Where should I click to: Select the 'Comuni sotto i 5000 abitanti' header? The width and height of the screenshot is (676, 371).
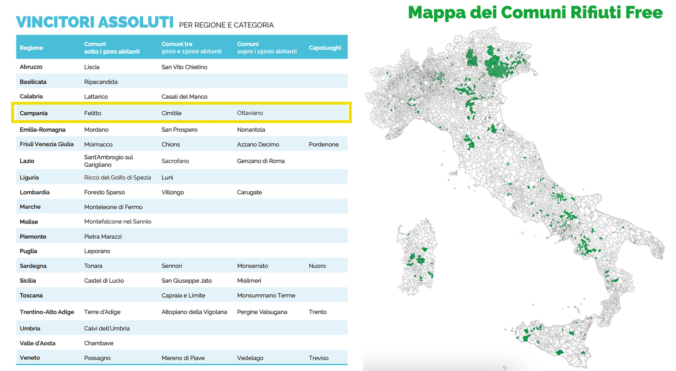112,48
